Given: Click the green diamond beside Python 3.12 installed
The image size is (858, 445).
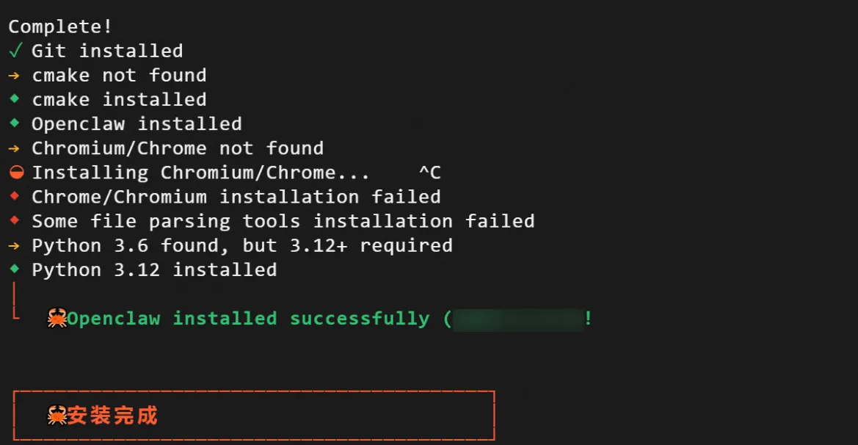Looking at the screenshot, I should point(15,268).
